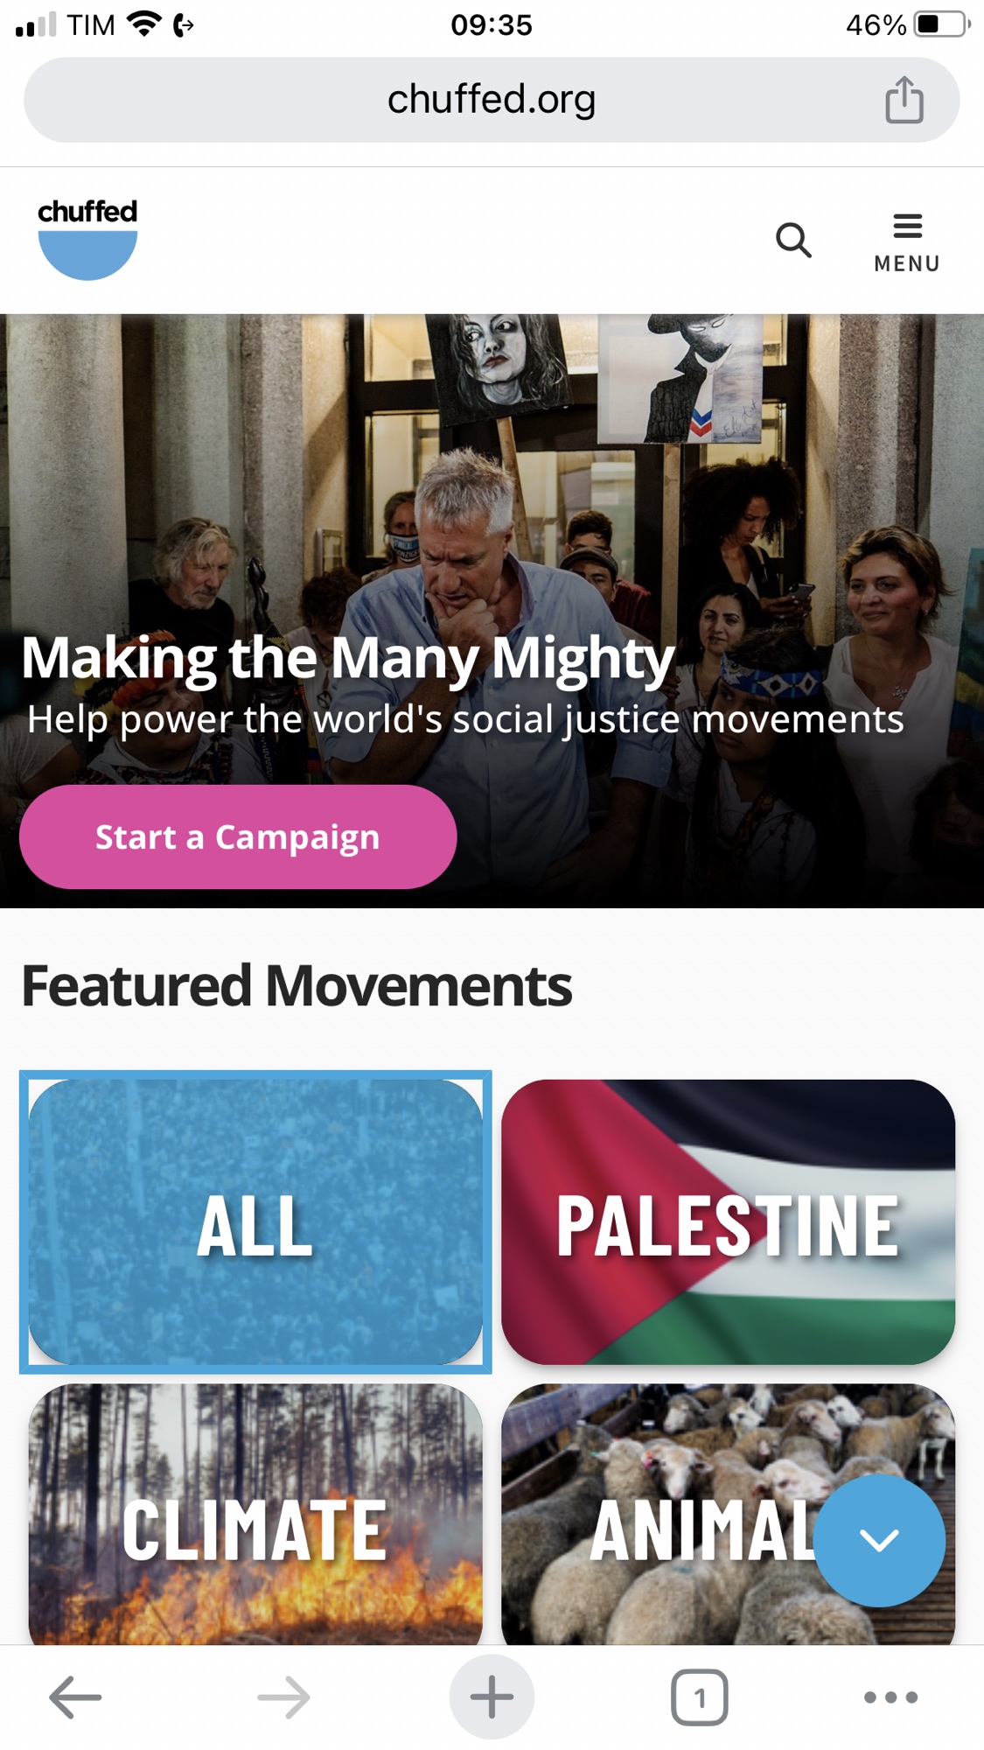Tap the share icon in address bar
This screenshot has height=1750, width=984.
904,100
